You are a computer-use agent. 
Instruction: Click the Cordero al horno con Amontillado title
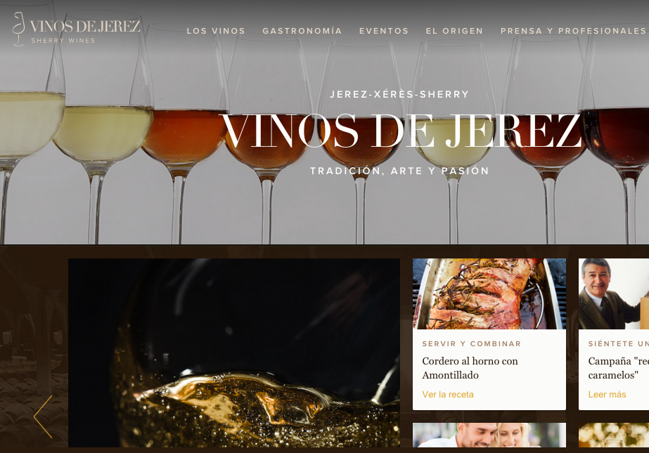[470, 368]
